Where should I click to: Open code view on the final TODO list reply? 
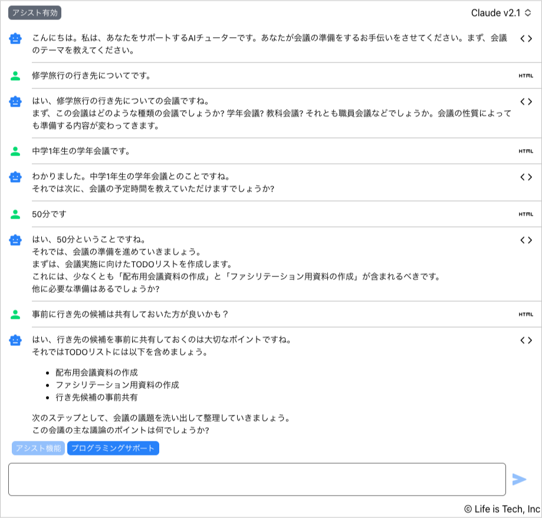527,339
